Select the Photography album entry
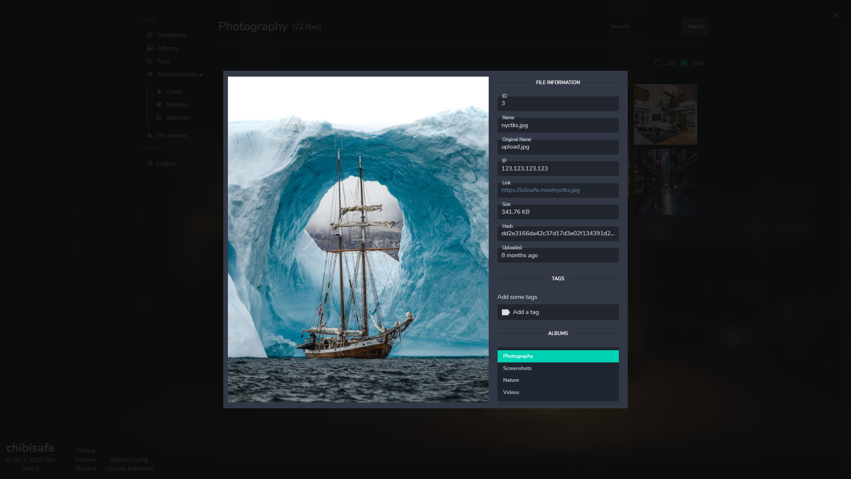Image resolution: width=851 pixels, height=479 pixels. click(x=558, y=356)
